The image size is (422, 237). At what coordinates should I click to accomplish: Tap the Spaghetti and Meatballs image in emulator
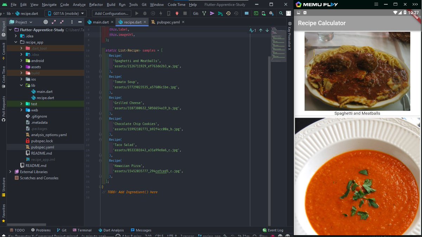click(357, 71)
